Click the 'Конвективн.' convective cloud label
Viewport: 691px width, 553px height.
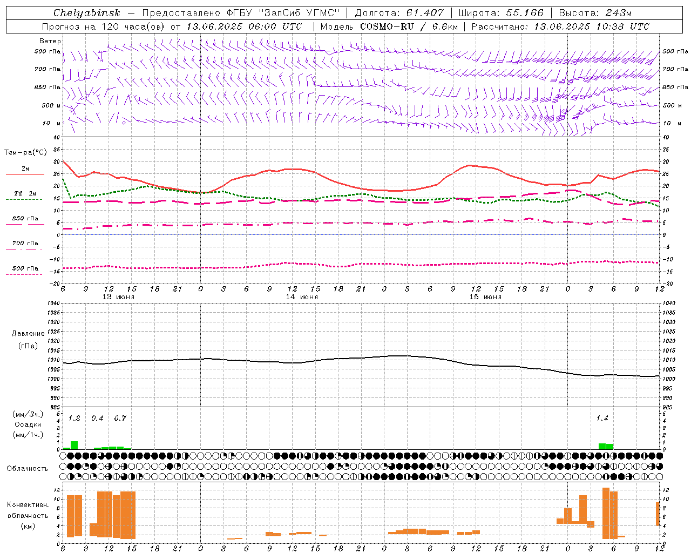click(x=28, y=504)
